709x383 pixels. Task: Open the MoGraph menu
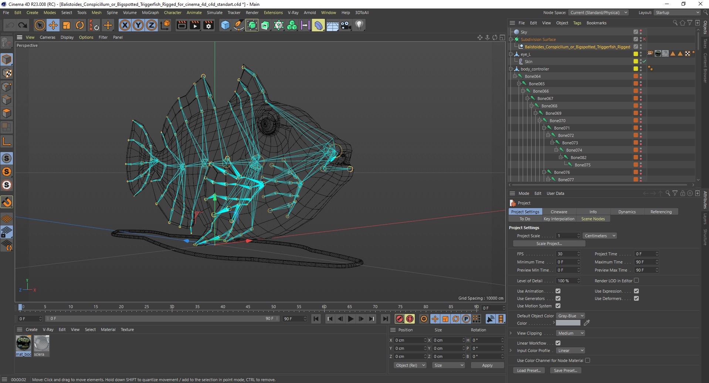point(150,13)
